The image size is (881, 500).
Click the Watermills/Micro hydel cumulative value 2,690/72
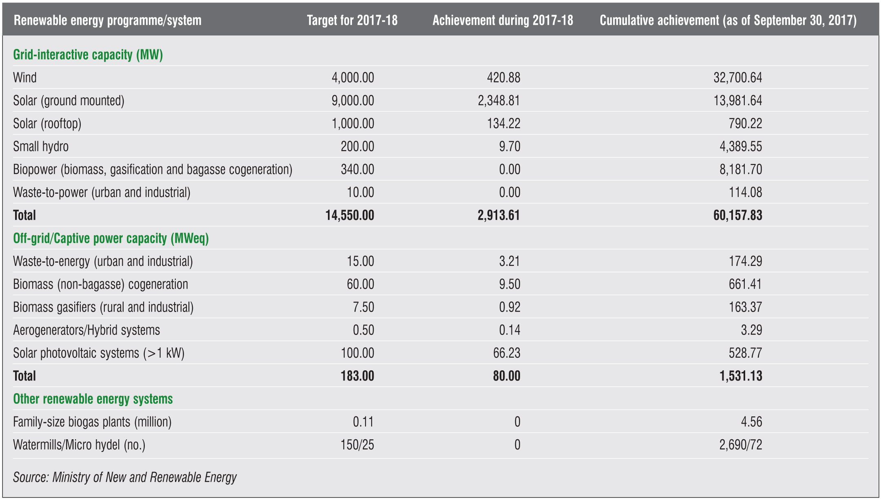740,445
